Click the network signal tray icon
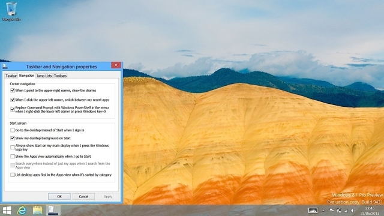Image resolution: width=384 pixels, height=216 pixels. (x=346, y=211)
